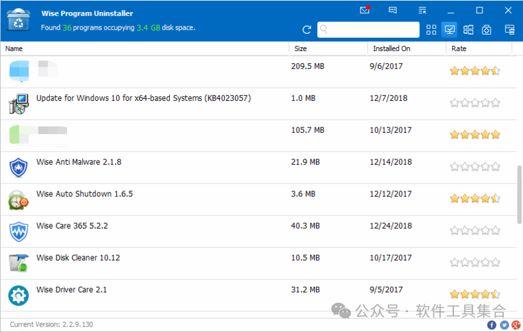Viewport: 523px width, 332px height.
Task: Click the Wise Program Uninstaller logo icon
Action: coord(19,20)
